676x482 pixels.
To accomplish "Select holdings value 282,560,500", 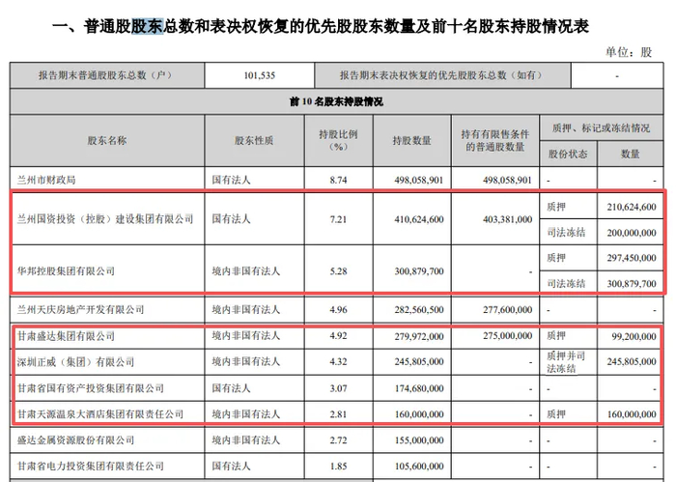I will click(418, 309).
